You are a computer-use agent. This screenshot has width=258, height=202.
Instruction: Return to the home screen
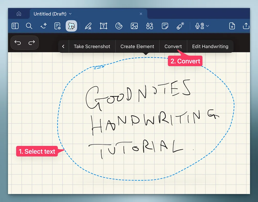tap(18, 14)
